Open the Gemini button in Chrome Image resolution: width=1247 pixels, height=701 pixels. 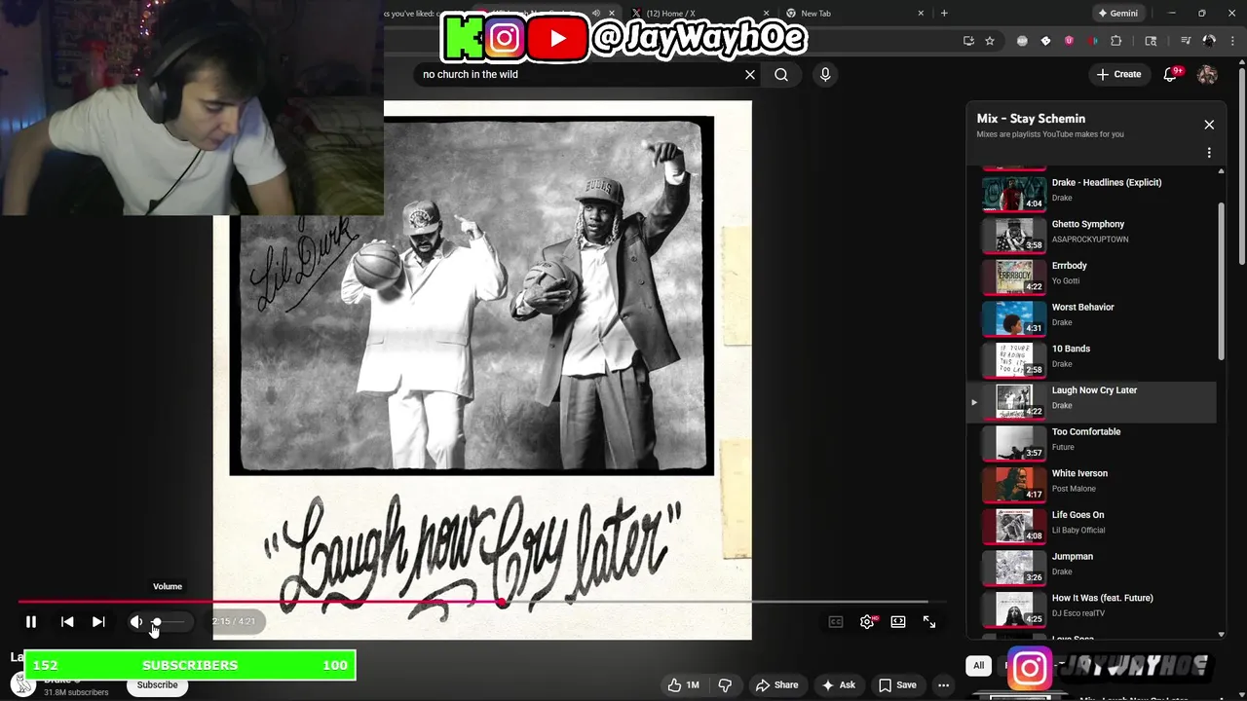[x=1117, y=14]
